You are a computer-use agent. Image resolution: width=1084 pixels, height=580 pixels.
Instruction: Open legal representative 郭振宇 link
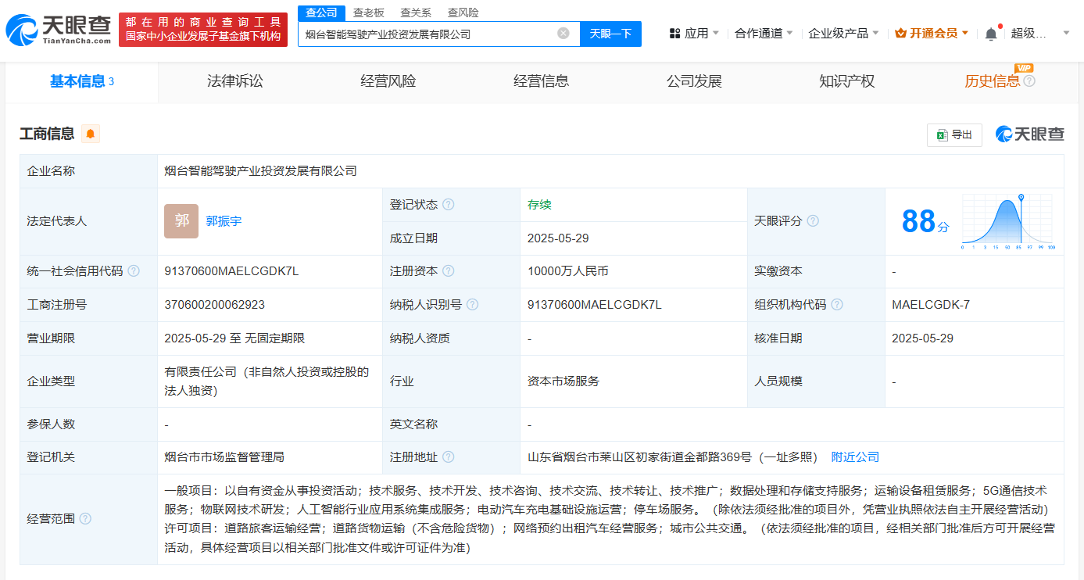point(224,221)
